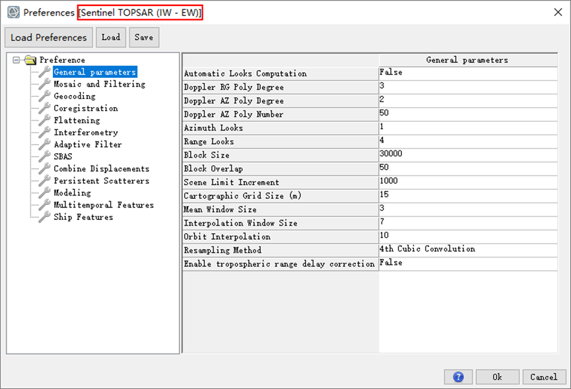Open Automatic Looks Computation False dropdown
Image resolution: width=571 pixels, height=389 pixels.
point(468,73)
